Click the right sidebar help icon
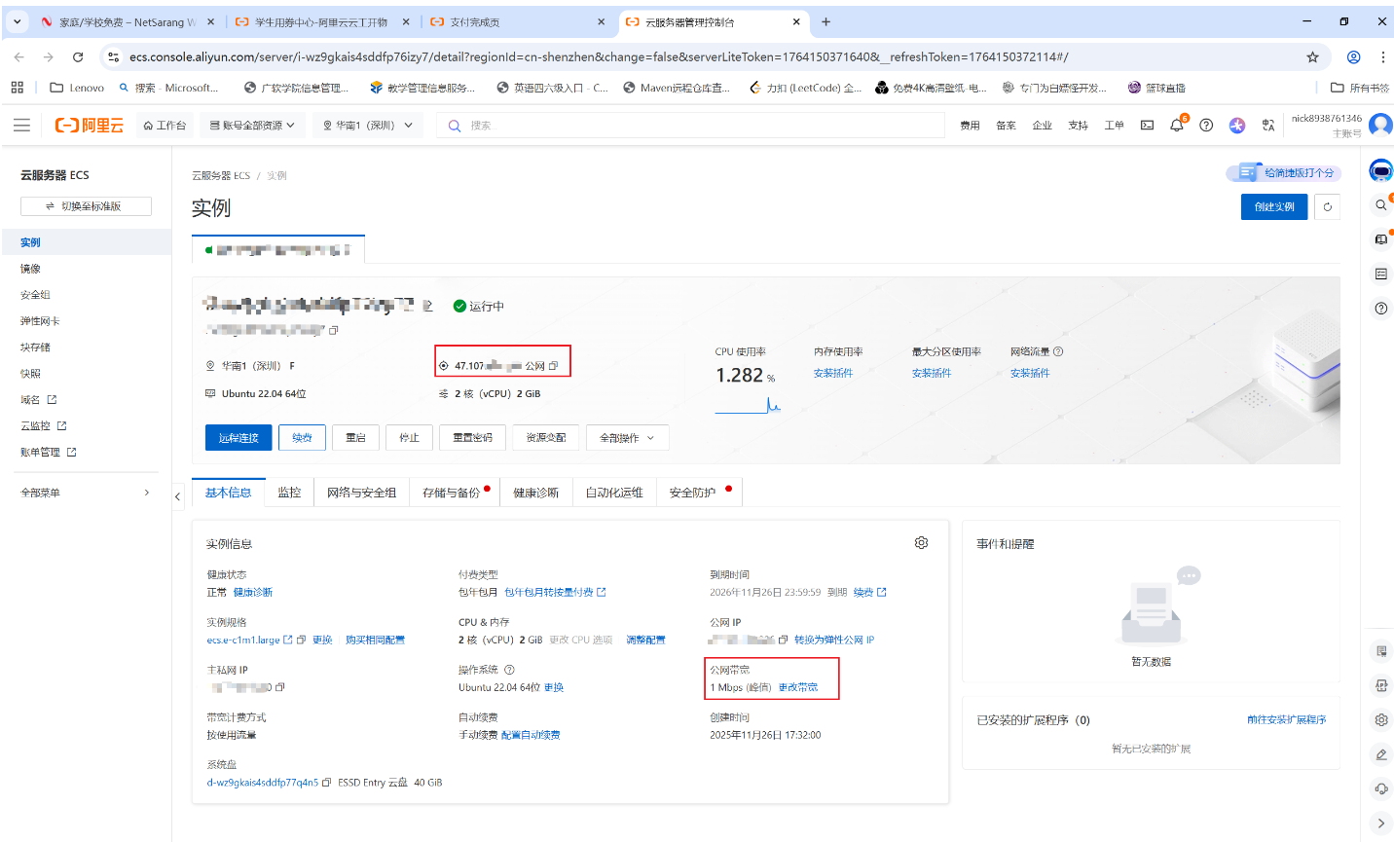The image size is (1394, 842). [x=1380, y=309]
